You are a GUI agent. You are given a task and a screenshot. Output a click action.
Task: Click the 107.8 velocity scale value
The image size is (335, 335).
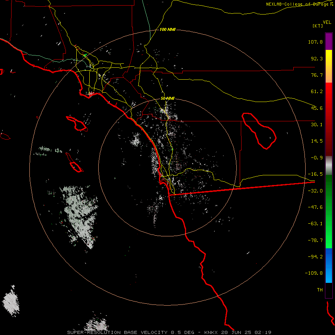315,42
